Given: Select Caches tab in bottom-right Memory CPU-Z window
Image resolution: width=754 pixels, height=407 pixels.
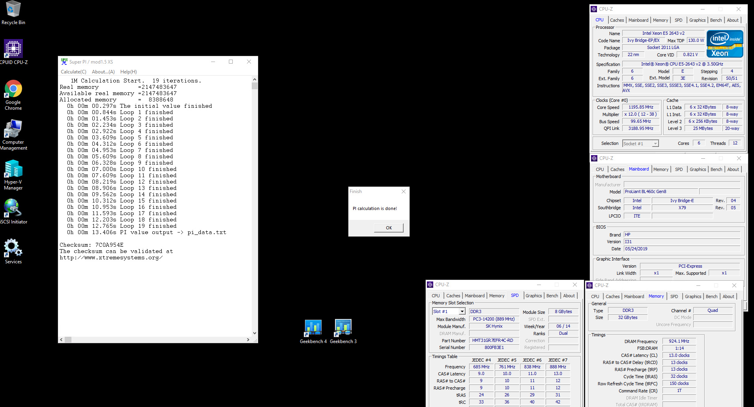Looking at the screenshot, I should [612, 296].
